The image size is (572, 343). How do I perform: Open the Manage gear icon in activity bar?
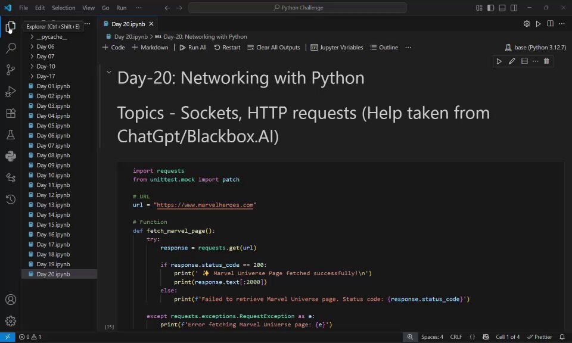coord(11,321)
